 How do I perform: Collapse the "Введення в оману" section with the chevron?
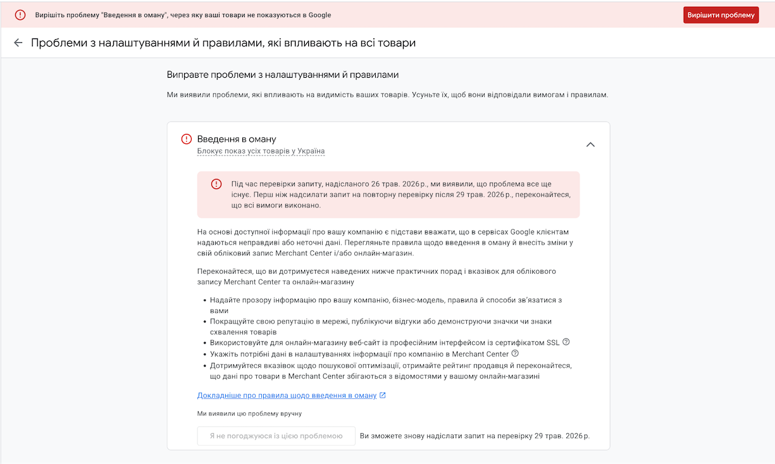coord(590,145)
